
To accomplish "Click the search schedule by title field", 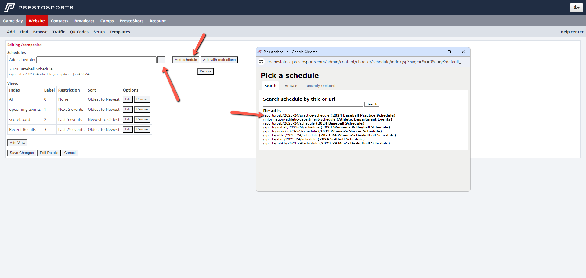I will coord(313,104).
